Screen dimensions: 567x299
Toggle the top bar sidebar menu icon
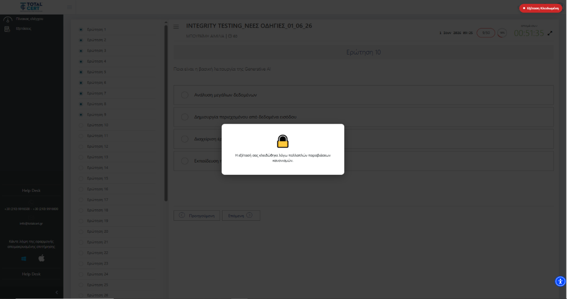70,7
